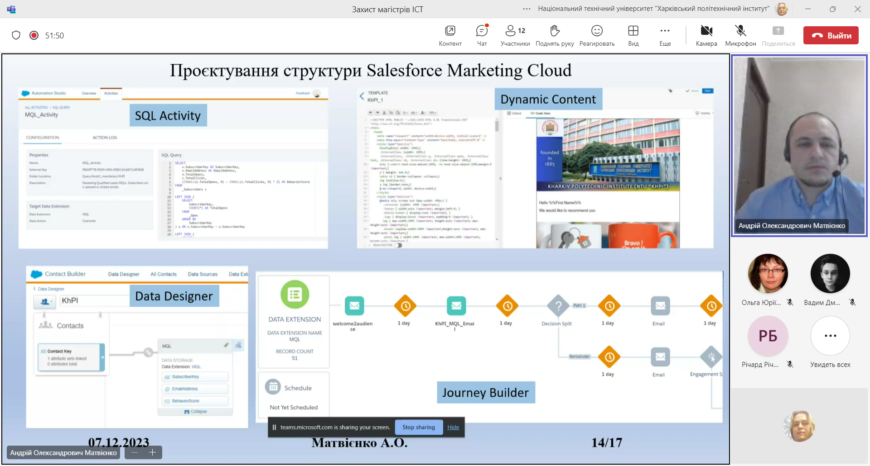This screenshot has height=466, width=870.
Task: Open the Reactions menu
Action: [x=597, y=35]
